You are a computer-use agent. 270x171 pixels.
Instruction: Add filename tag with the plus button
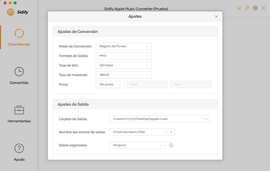click(x=171, y=132)
